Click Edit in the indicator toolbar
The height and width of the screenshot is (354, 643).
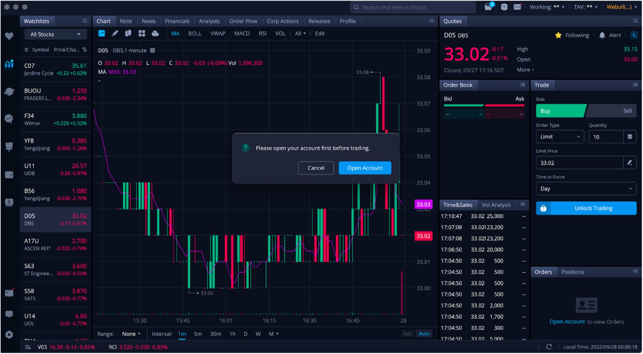320,33
